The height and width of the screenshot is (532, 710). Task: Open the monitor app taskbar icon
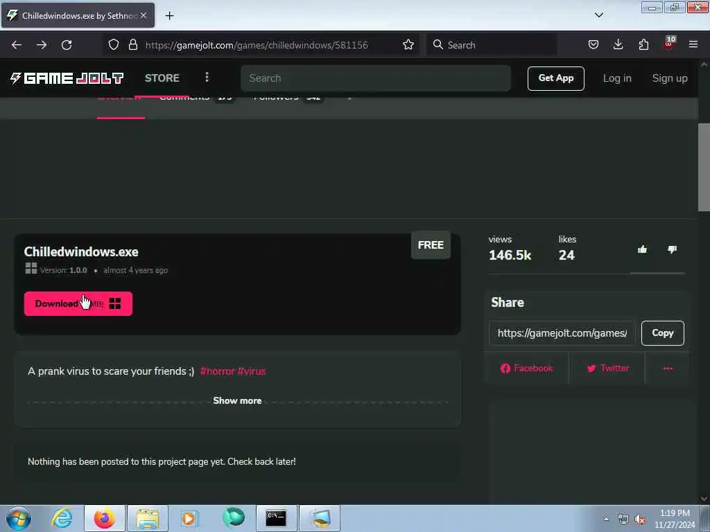tap(320, 518)
